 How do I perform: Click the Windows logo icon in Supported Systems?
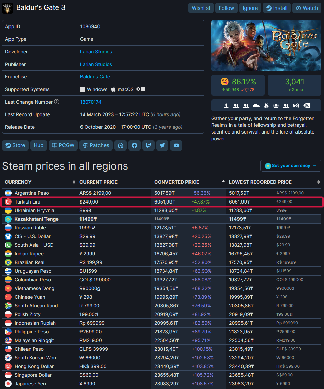click(x=83, y=89)
